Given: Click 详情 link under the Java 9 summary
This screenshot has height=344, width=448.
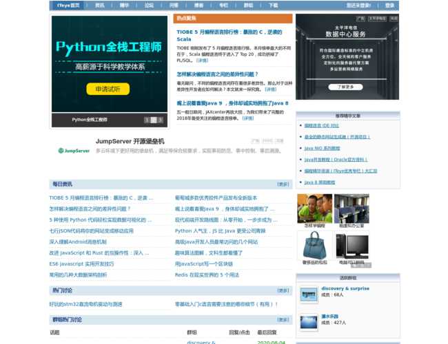Looking at the screenshot, I should (x=248, y=118).
